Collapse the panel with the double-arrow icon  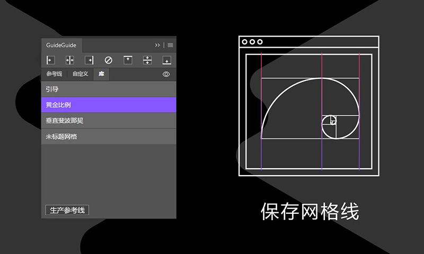pos(157,45)
